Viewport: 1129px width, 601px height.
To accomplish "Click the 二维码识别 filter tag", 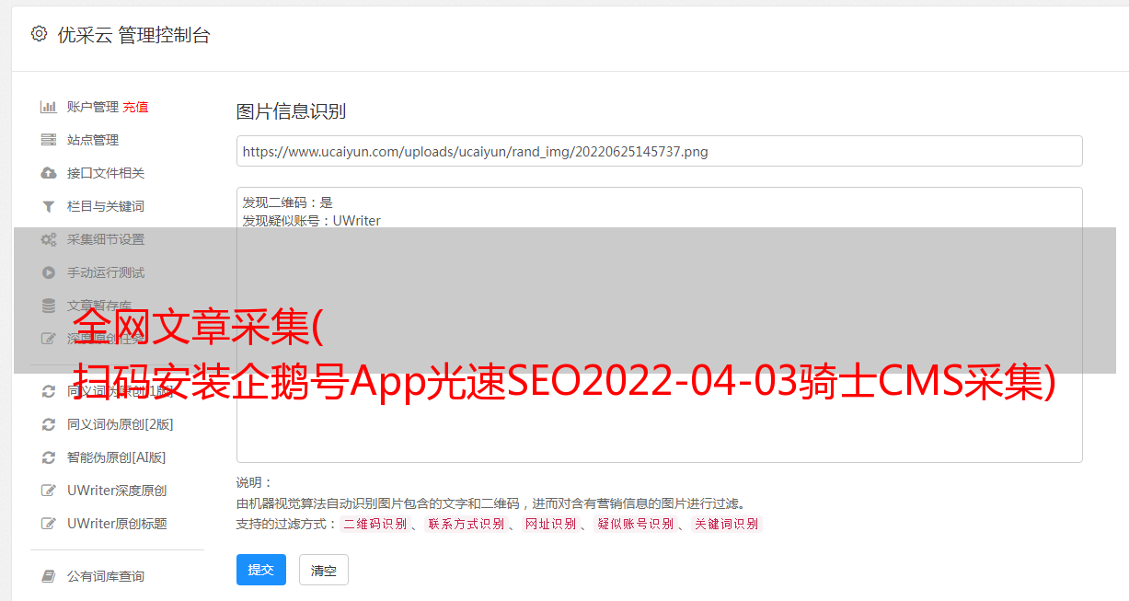I will (x=375, y=524).
